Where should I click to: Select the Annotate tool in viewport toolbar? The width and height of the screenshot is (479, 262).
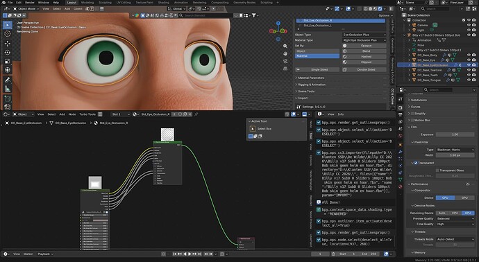point(8,80)
